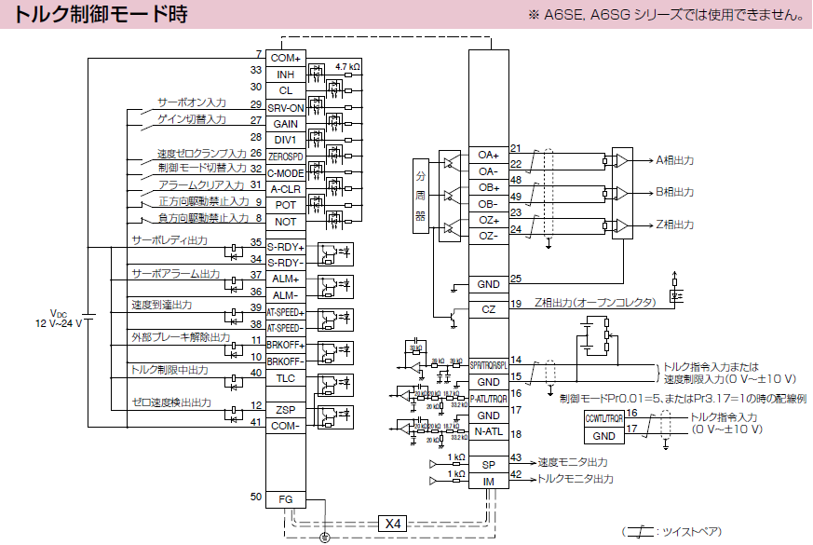
Task: Select the COM- terminal label
Action: coord(285,427)
